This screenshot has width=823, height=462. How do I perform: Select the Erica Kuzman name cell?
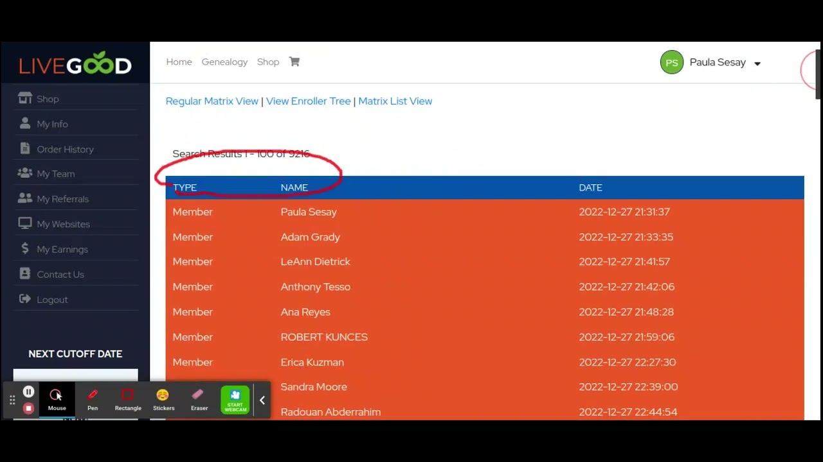pyautogui.click(x=312, y=362)
